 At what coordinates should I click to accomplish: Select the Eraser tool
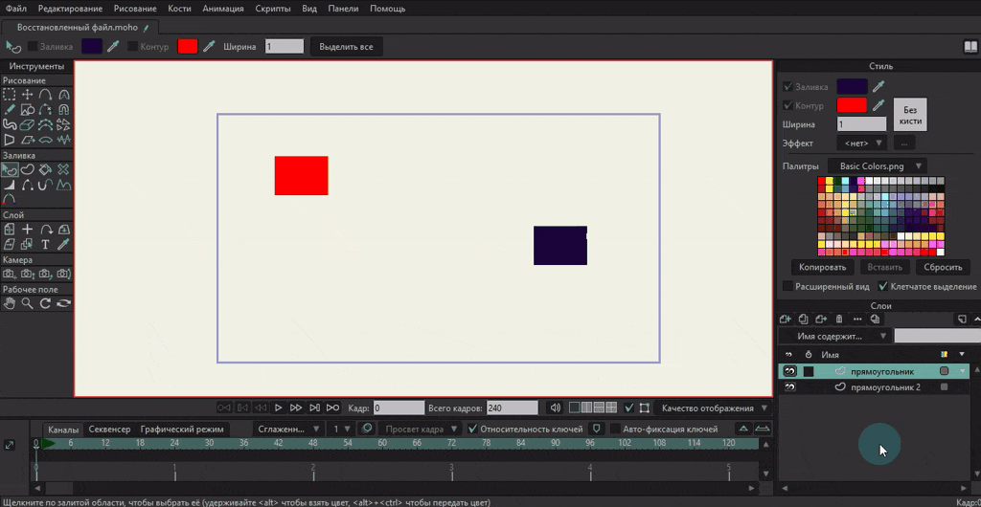pos(27,124)
